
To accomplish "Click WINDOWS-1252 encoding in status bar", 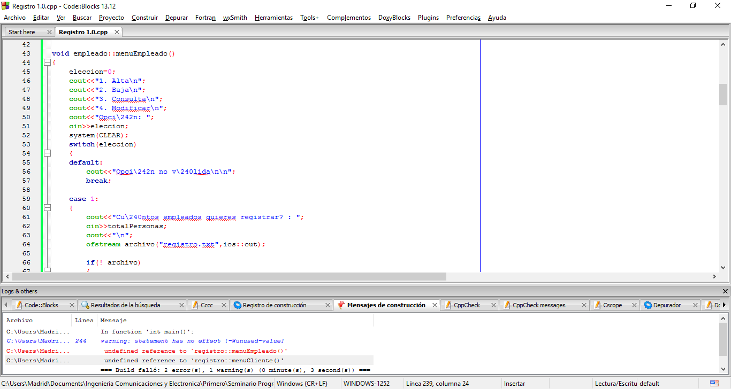I will [367, 384].
